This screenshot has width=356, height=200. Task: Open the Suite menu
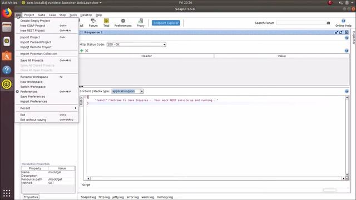tap(42, 15)
